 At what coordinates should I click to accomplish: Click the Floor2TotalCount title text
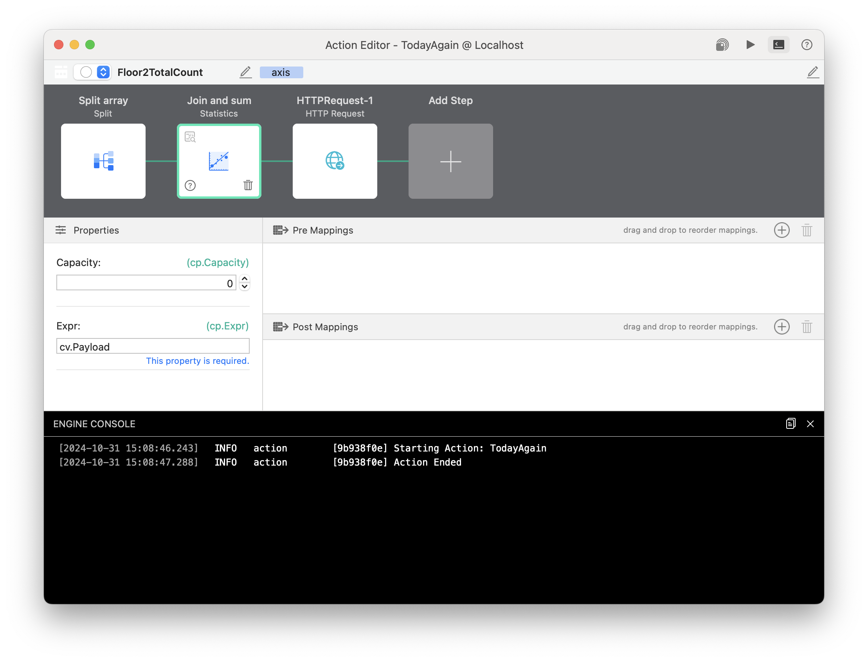(x=160, y=72)
